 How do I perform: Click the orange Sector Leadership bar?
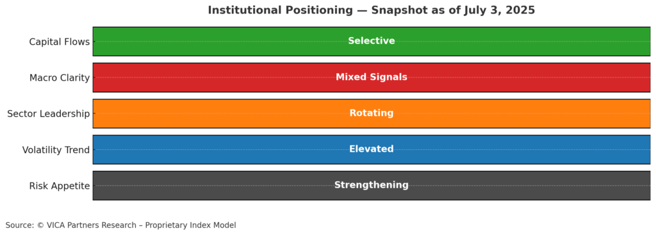[372, 113]
